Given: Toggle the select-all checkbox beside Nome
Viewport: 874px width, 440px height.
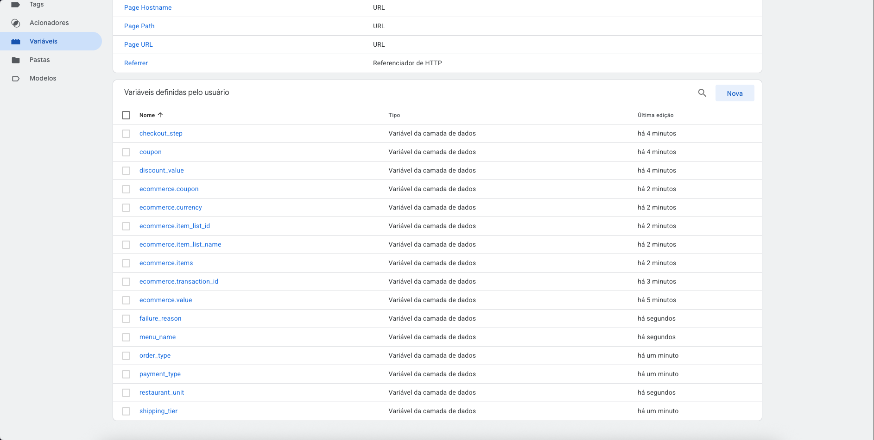Looking at the screenshot, I should 126,115.
